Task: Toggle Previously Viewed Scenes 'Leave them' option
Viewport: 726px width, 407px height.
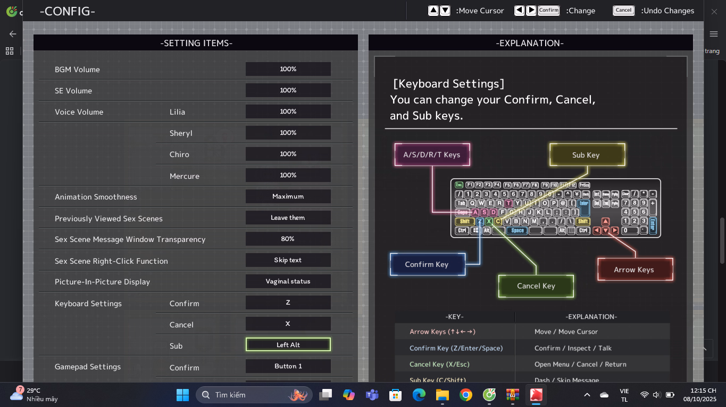Action: pyautogui.click(x=288, y=218)
